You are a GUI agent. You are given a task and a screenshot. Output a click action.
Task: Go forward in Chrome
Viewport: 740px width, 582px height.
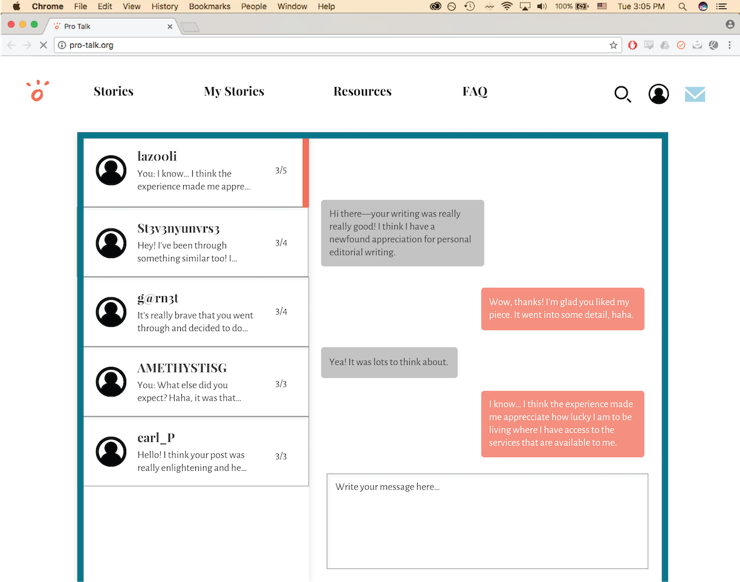[x=27, y=45]
